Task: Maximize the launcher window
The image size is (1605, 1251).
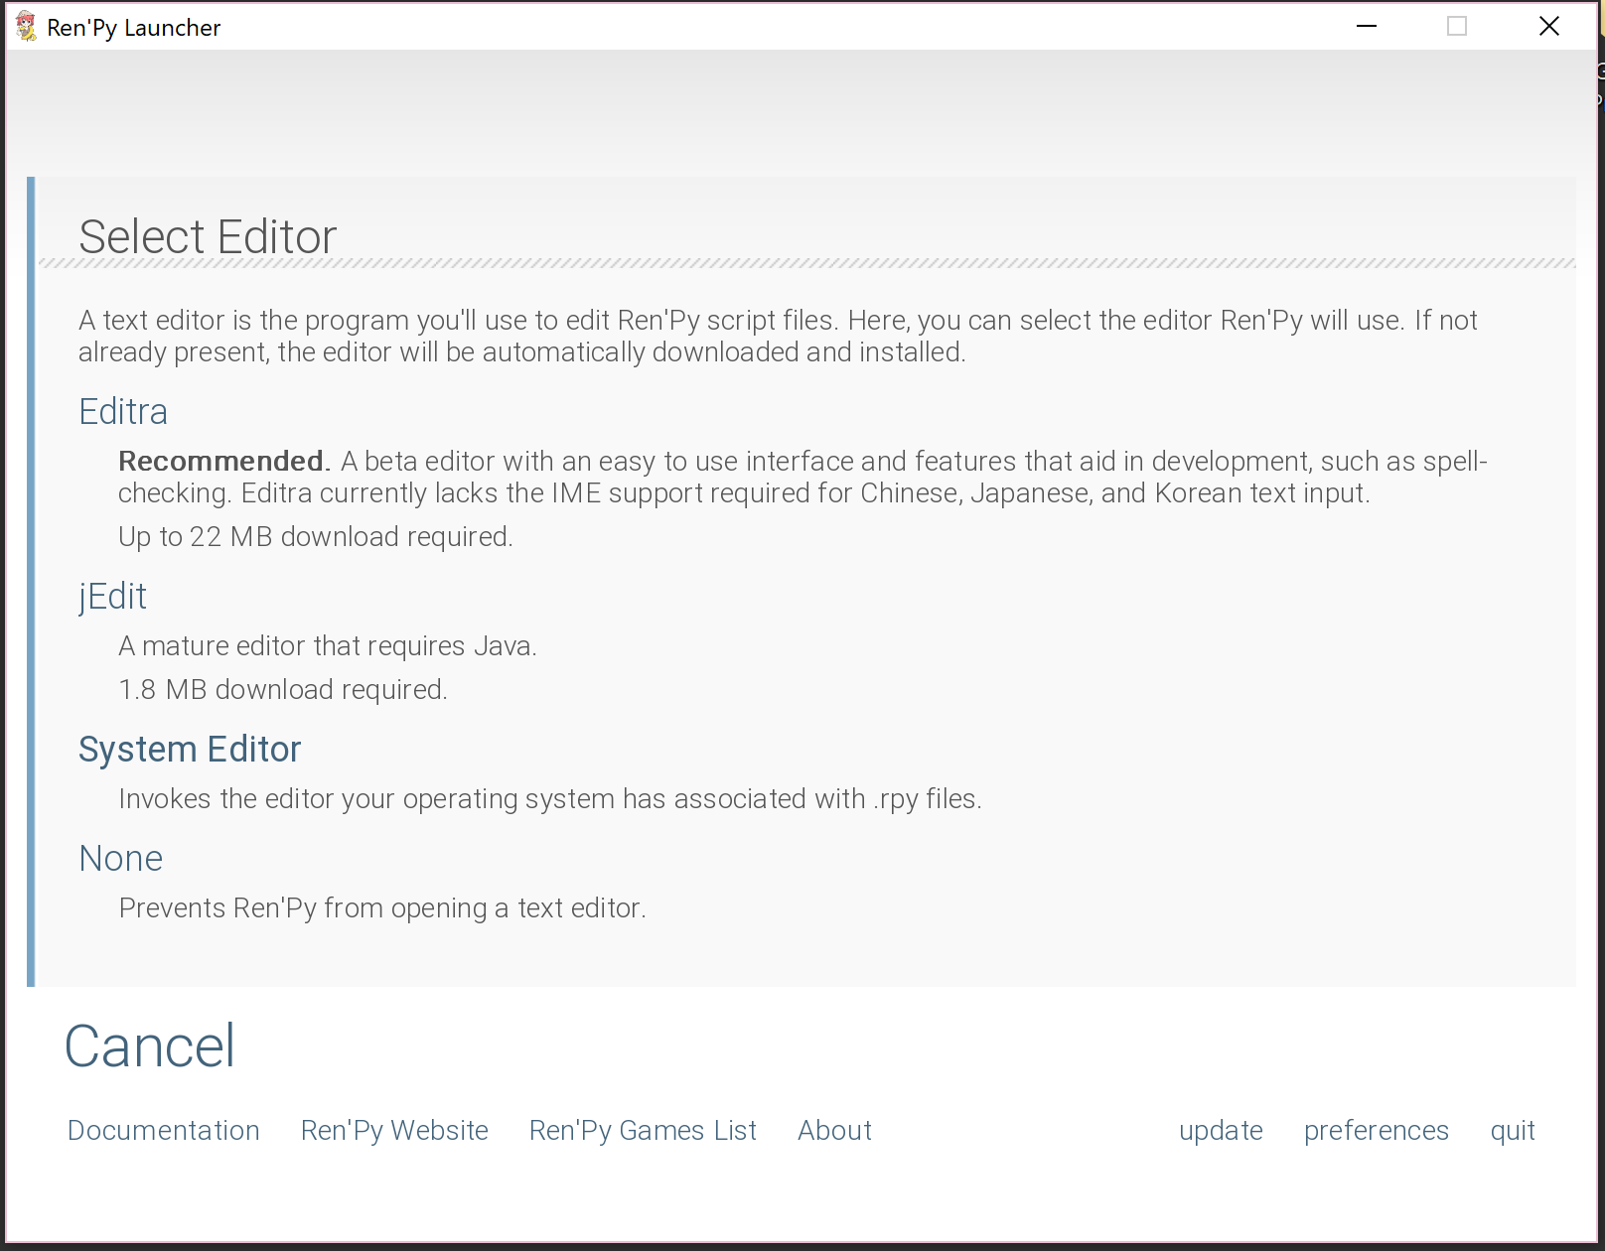Action: (1457, 26)
